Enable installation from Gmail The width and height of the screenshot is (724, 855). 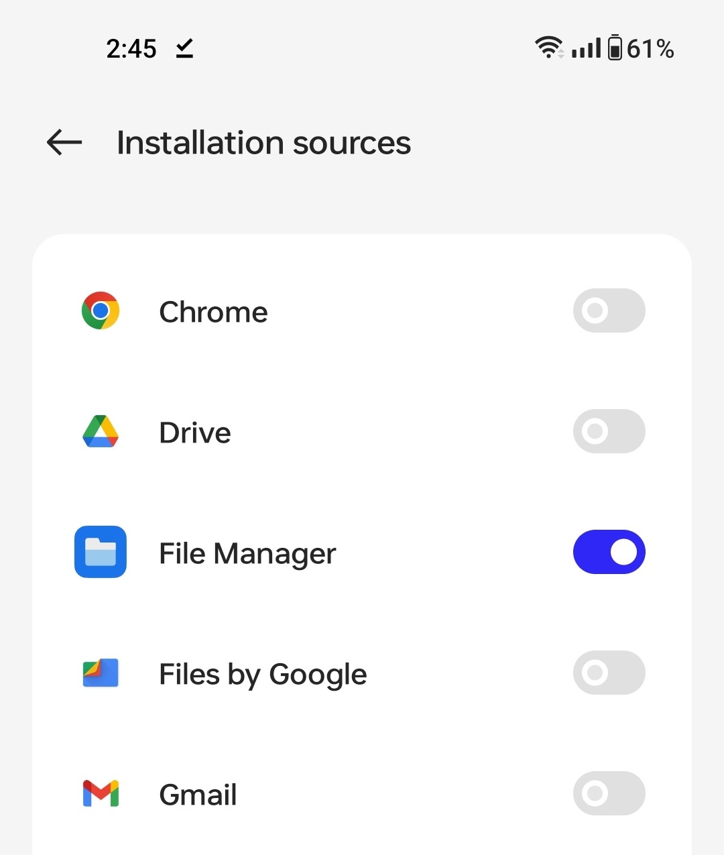pyautogui.click(x=609, y=793)
